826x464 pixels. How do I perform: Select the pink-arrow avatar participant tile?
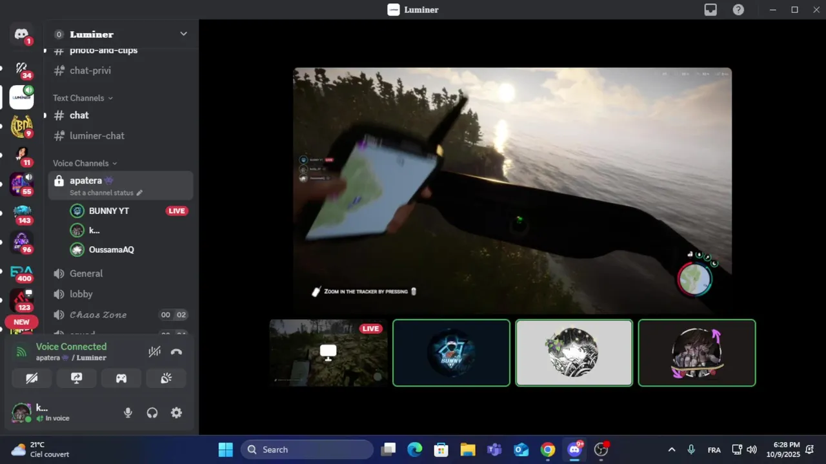pos(697,353)
